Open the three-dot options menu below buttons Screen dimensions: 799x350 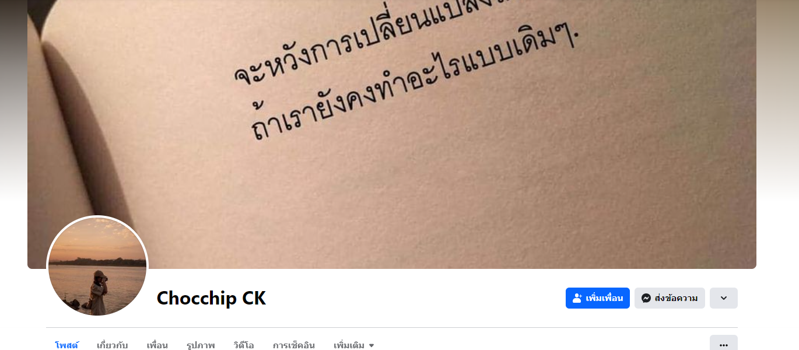(x=724, y=344)
